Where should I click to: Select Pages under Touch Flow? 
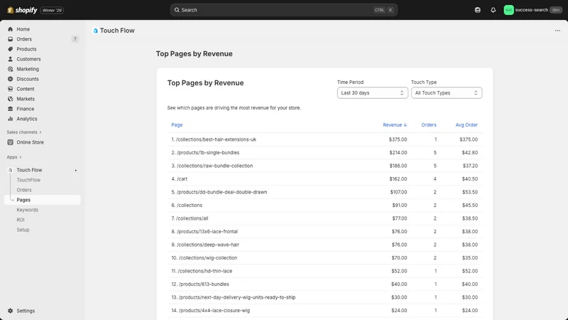pos(42,200)
